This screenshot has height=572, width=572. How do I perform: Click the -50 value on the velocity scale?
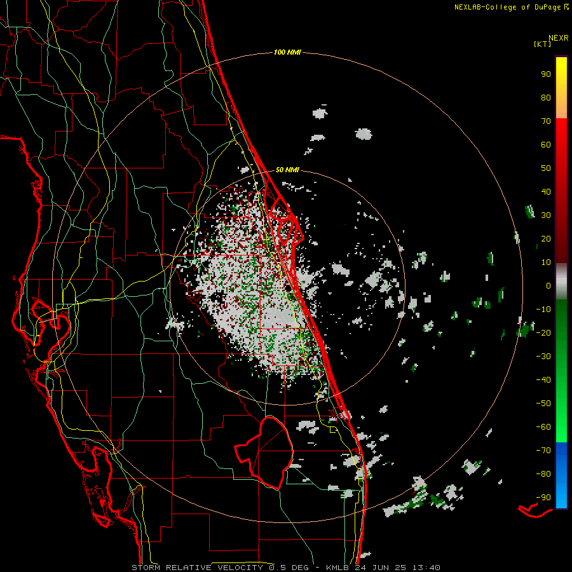(x=543, y=404)
